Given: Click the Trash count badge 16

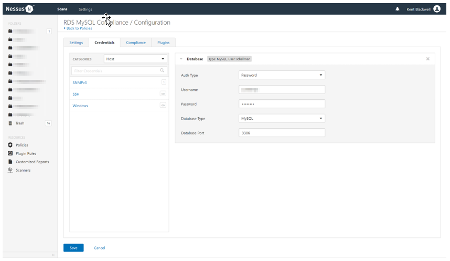Looking at the screenshot, I should click(48, 123).
